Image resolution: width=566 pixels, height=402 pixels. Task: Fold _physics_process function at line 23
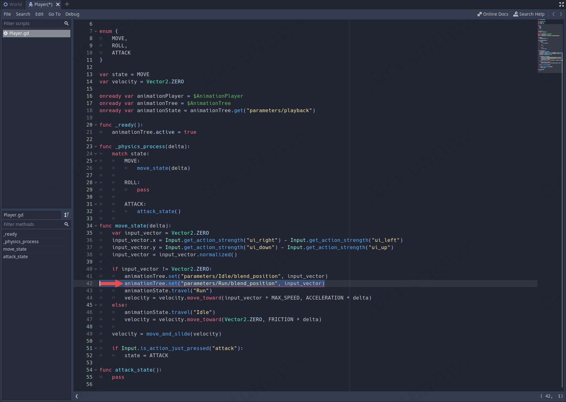click(x=96, y=147)
